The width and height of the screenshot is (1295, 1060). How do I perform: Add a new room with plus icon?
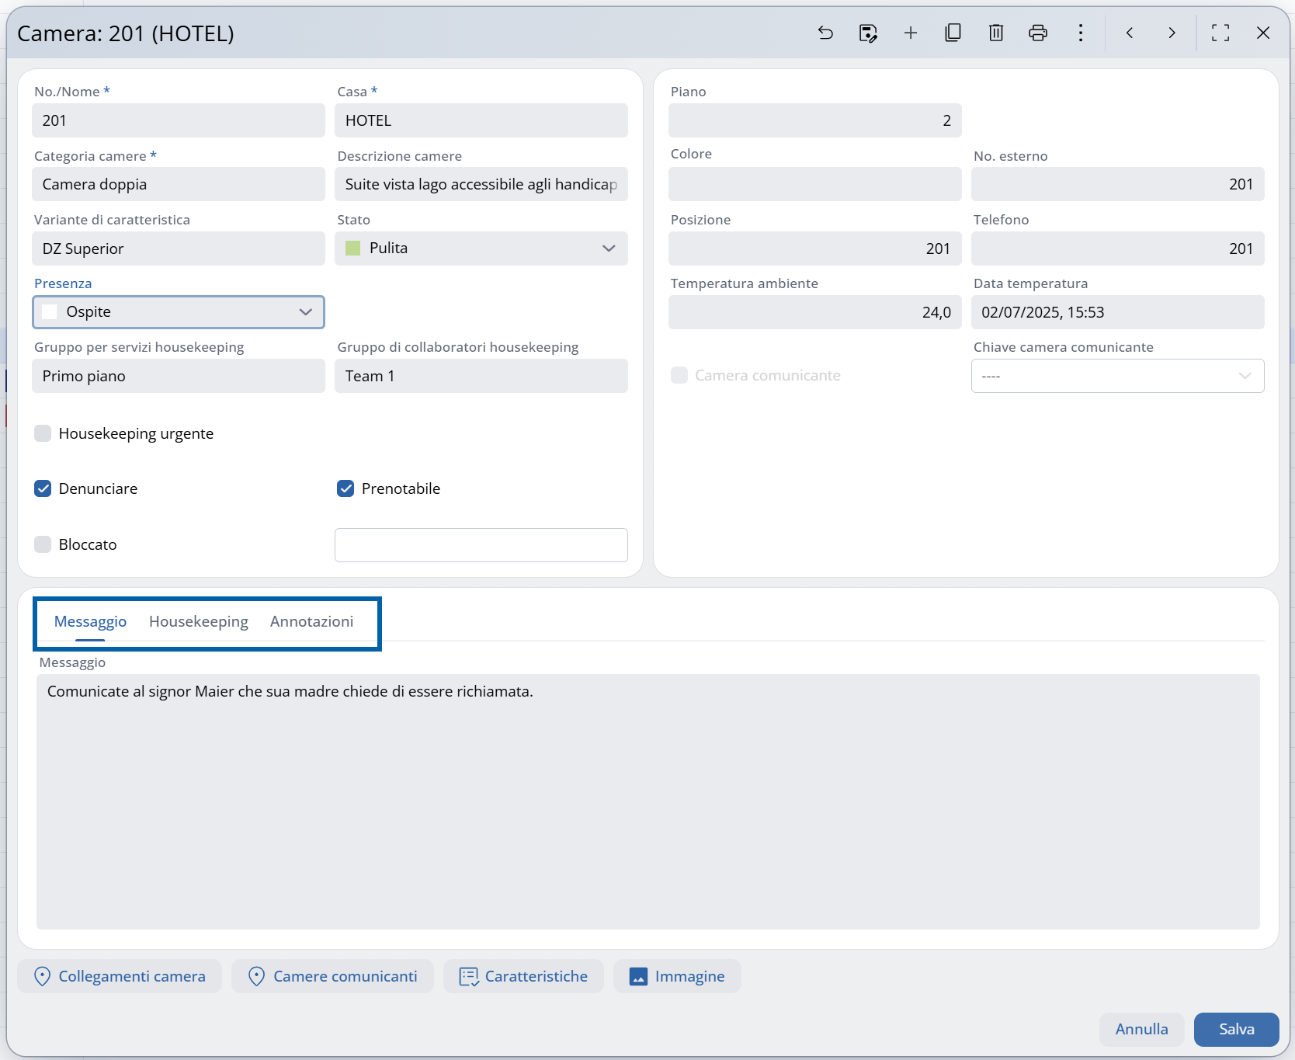911,33
